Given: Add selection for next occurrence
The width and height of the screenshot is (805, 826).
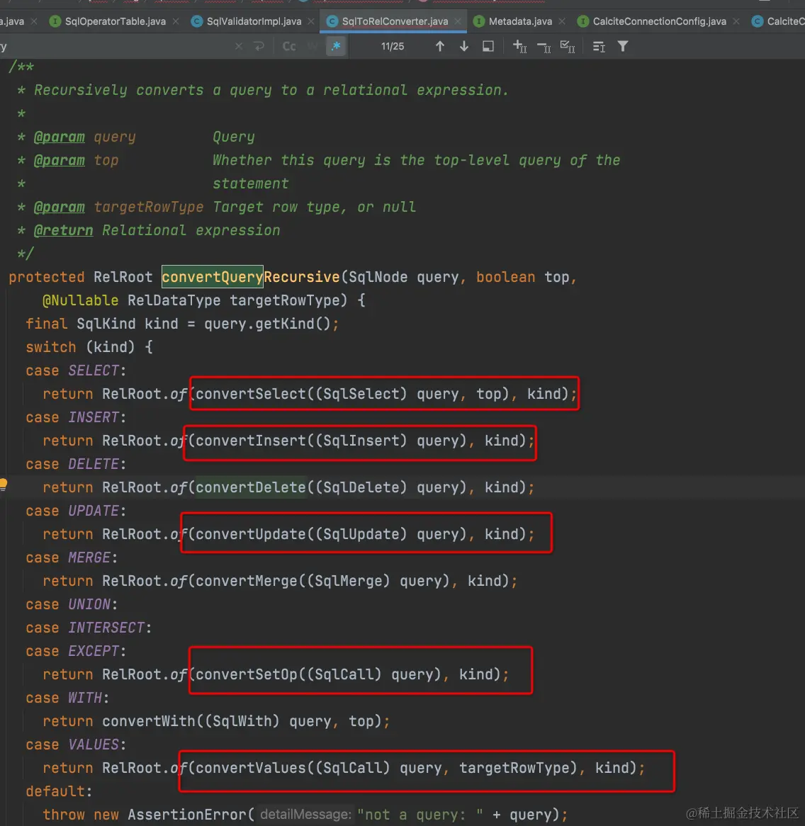Looking at the screenshot, I should [x=519, y=46].
